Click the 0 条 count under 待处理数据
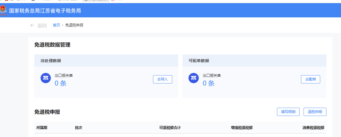This screenshot has width=341, height=137. pyautogui.click(x=61, y=83)
